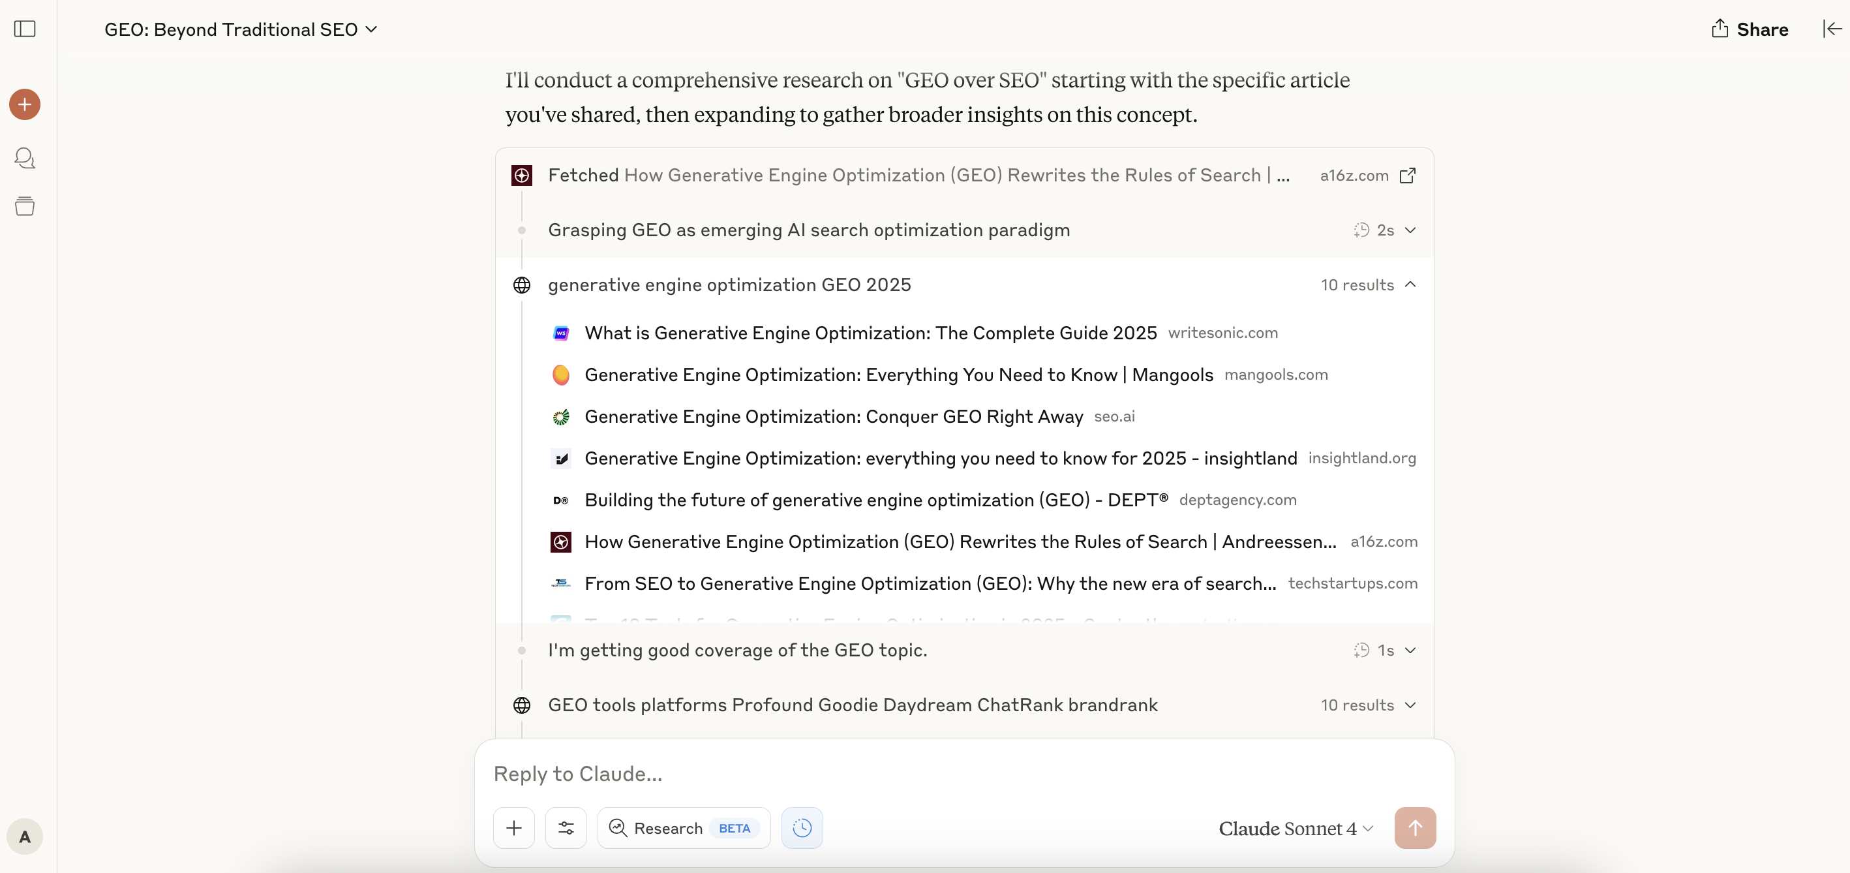This screenshot has height=873, width=1850.
Task: Open the search and tools settings sliders icon
Action: (566, 828)
